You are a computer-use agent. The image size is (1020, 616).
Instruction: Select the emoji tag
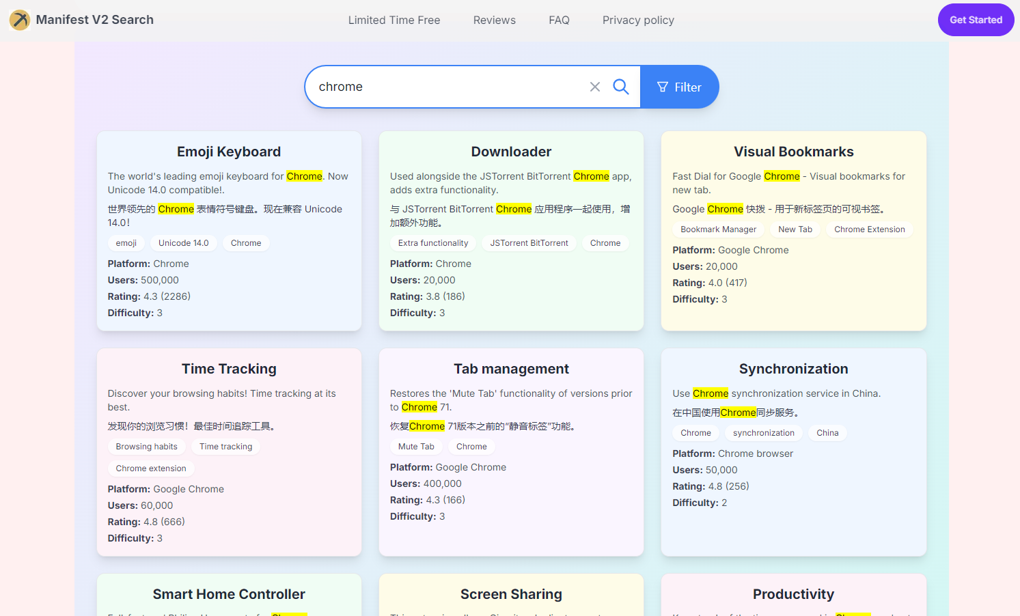tap(126, 243)
